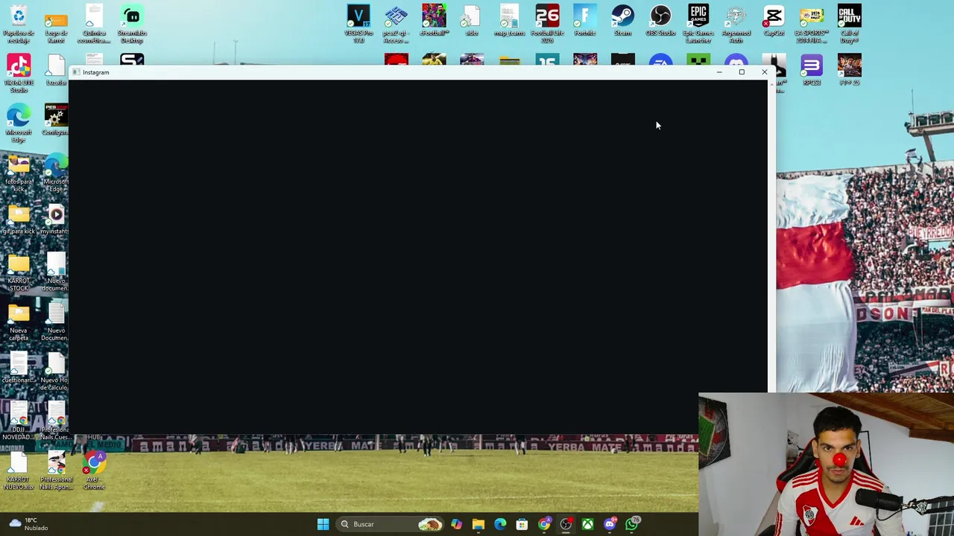This screenshot has width=954, height=536.
Task: Open Copilot from the taskbar
Action: 456,524
